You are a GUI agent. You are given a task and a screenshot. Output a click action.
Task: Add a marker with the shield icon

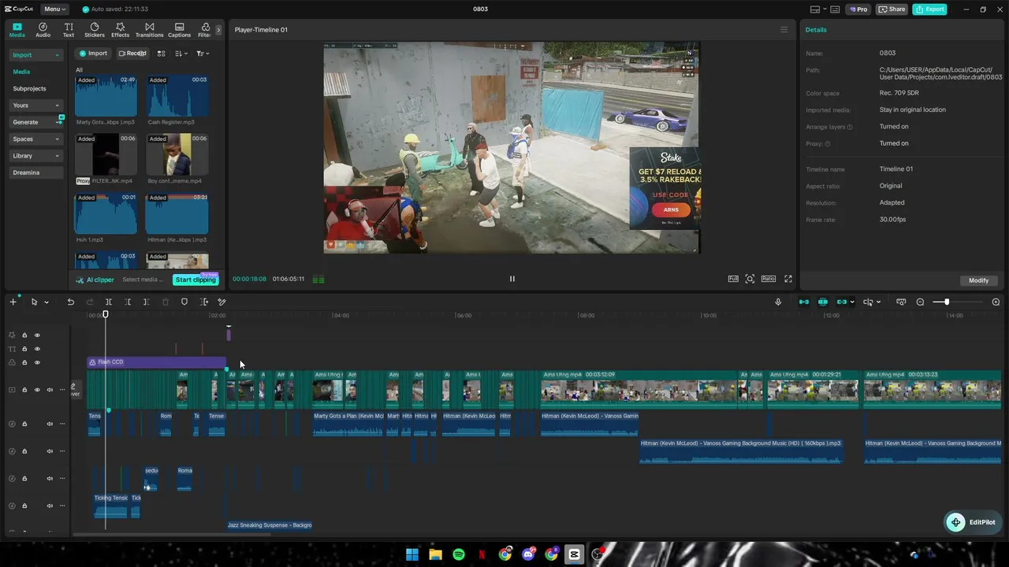click(184, 302)
